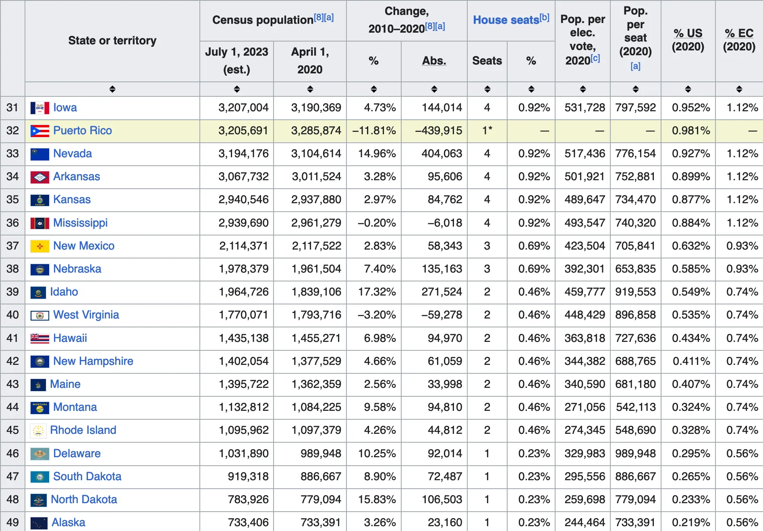
Task: Sort by % EC (2020) column
Action: (739, 89)
